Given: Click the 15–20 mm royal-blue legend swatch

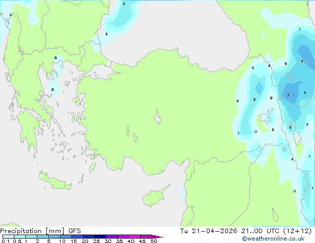Looking at the screenshot, I should [x=78, y=237].
